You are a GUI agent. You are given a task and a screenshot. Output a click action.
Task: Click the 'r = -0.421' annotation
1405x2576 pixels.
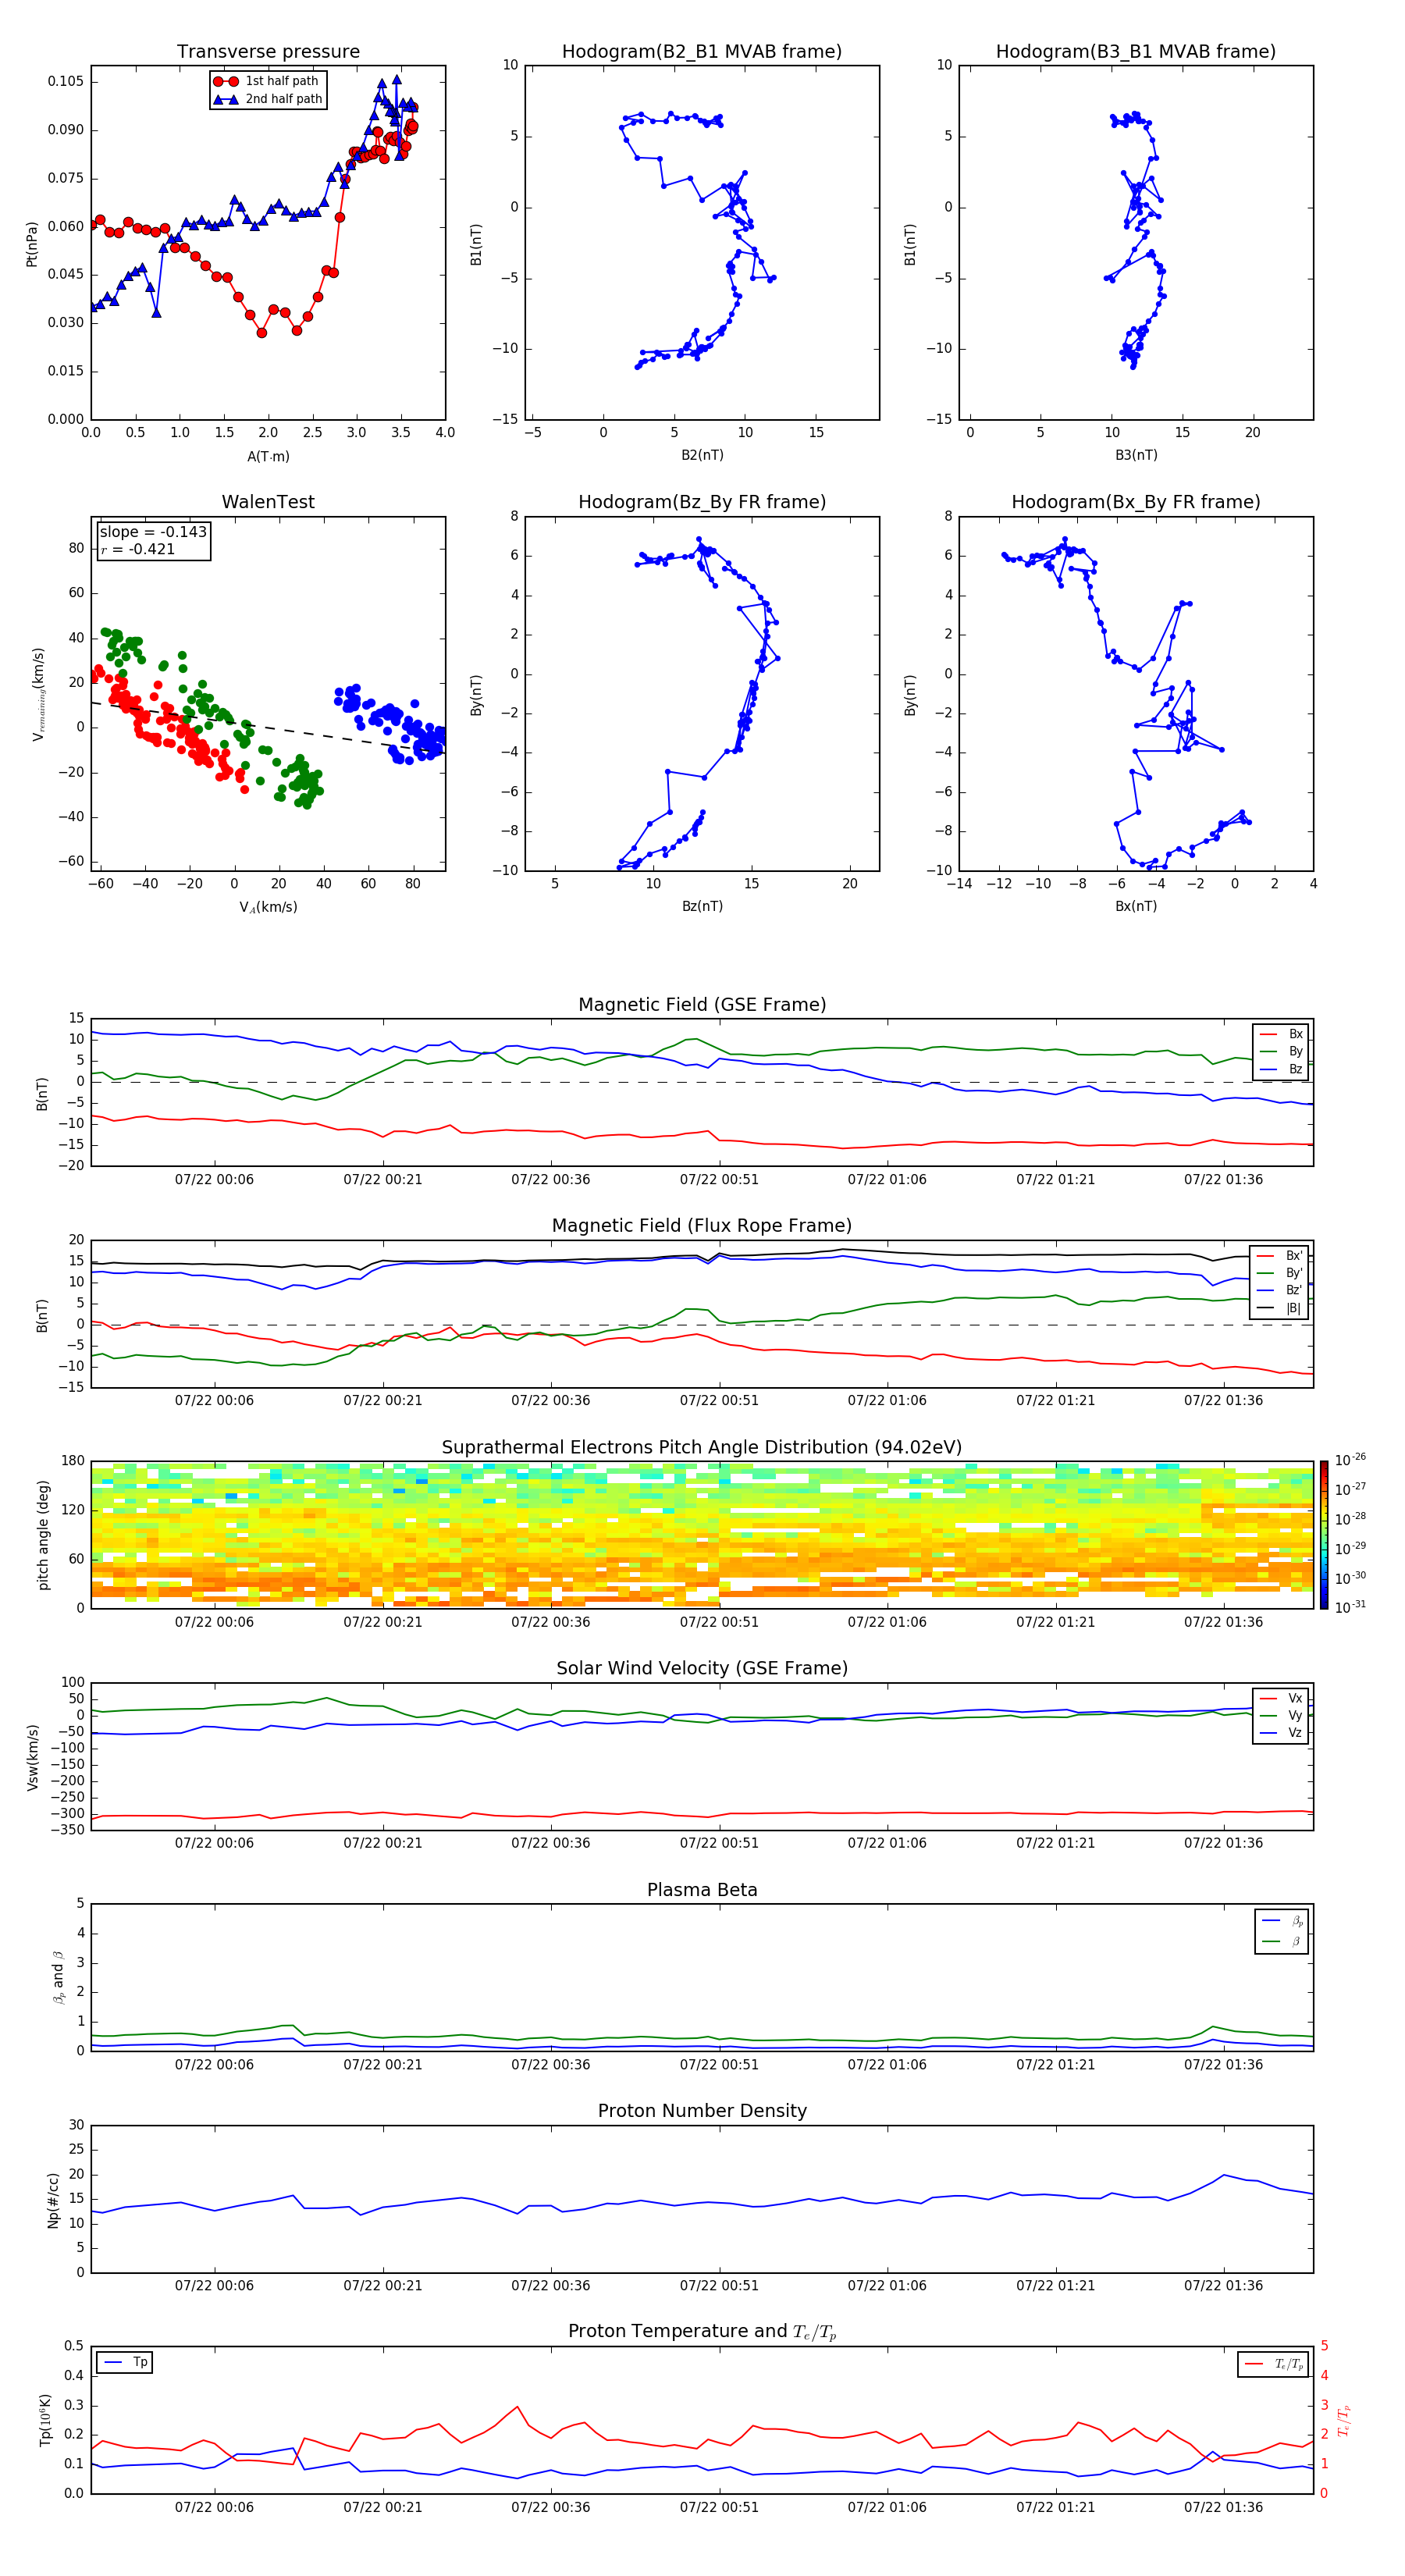pos(138,549)
